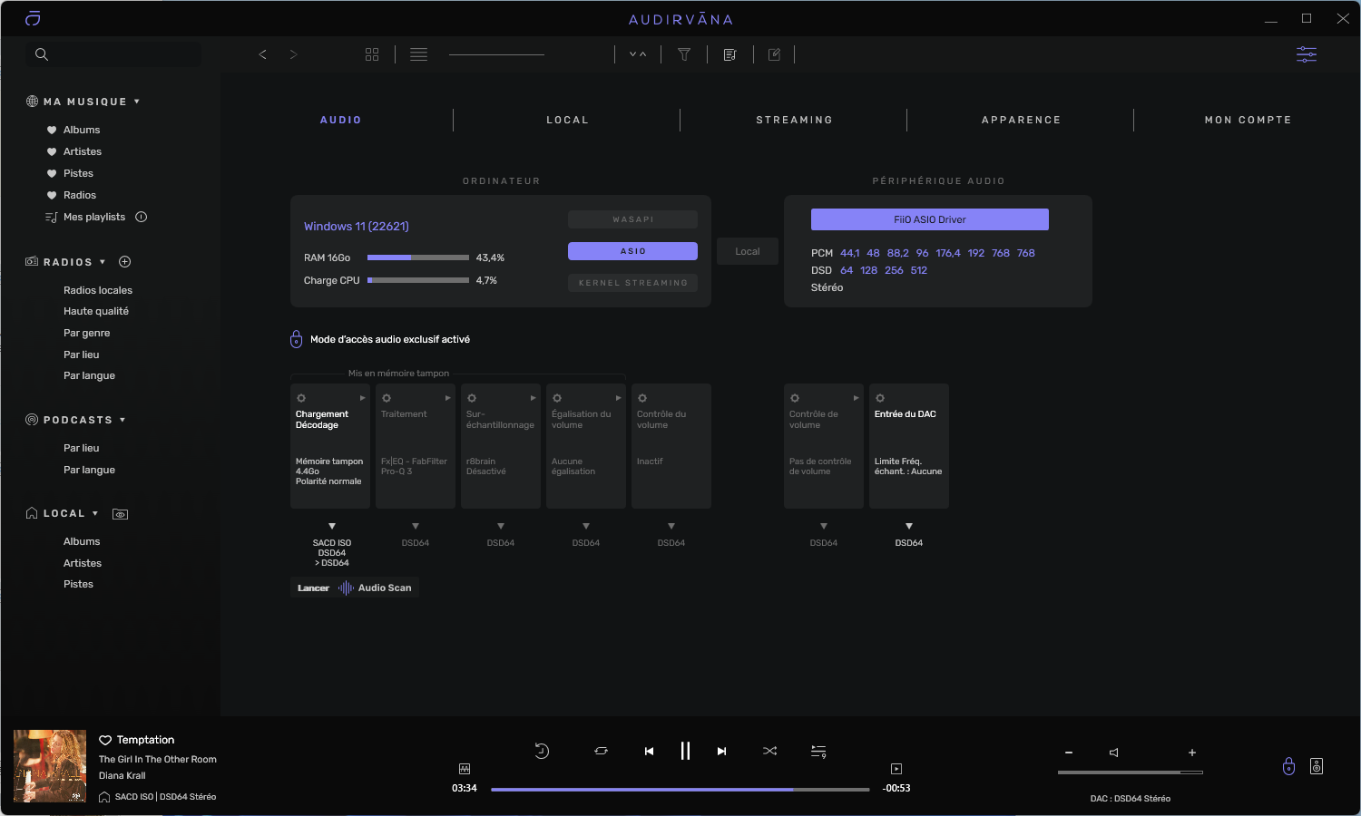Open the sort order dropdown
The image size is (1361, 816).
[638, 54]
